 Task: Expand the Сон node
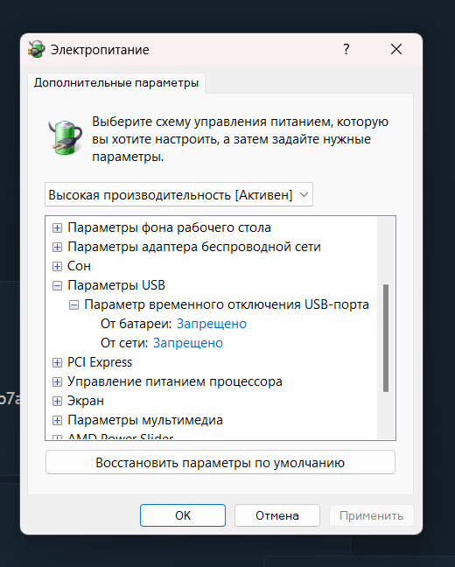(x=57, y=267)
